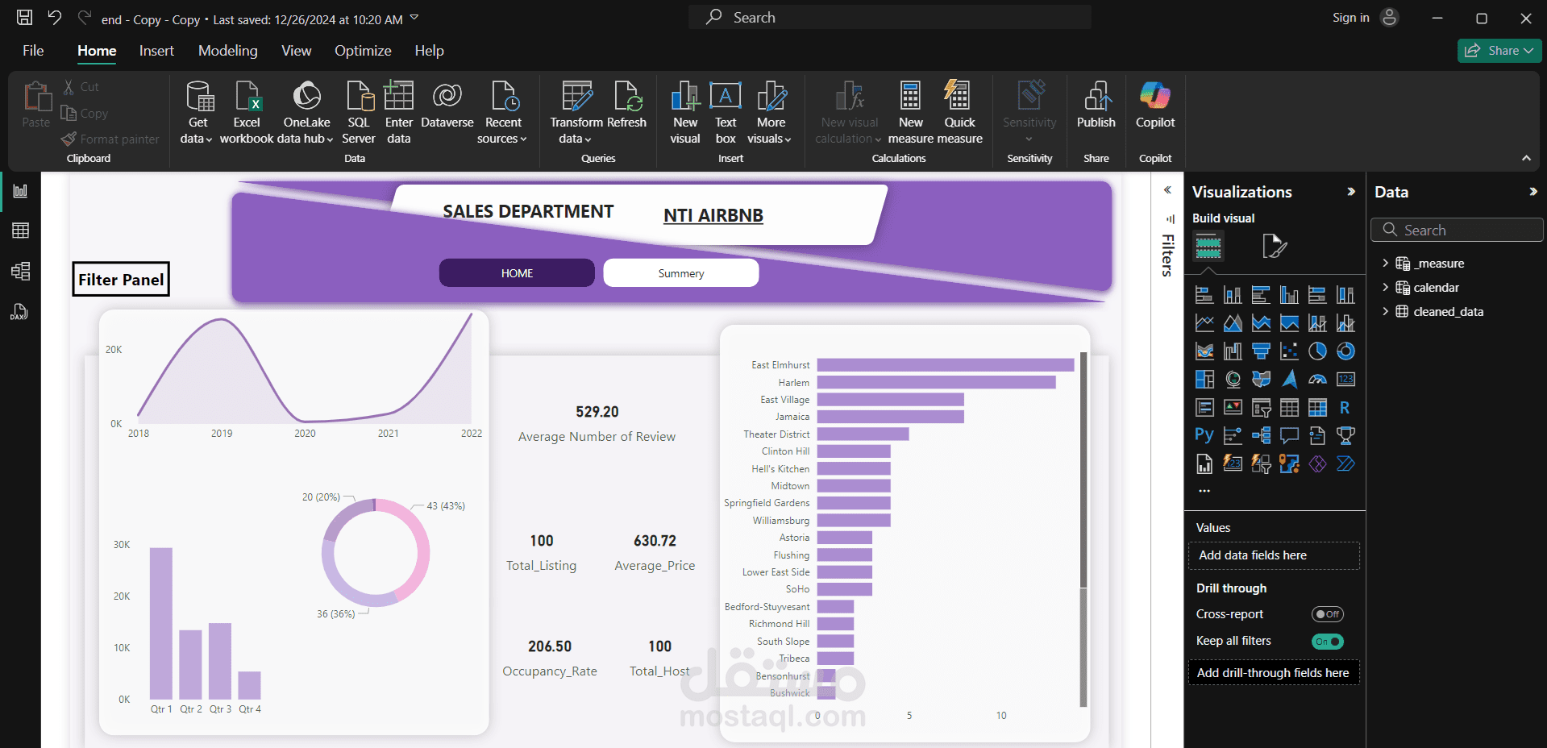Open the Help tab

429,51
